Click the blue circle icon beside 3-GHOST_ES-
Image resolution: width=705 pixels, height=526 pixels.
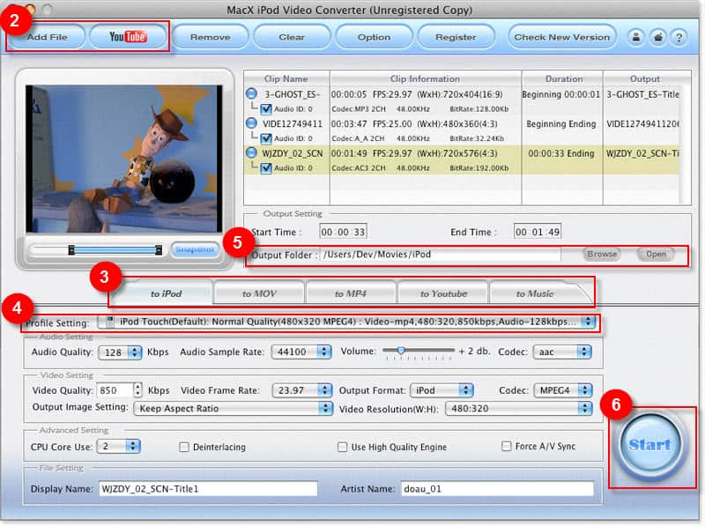(252, 93)
